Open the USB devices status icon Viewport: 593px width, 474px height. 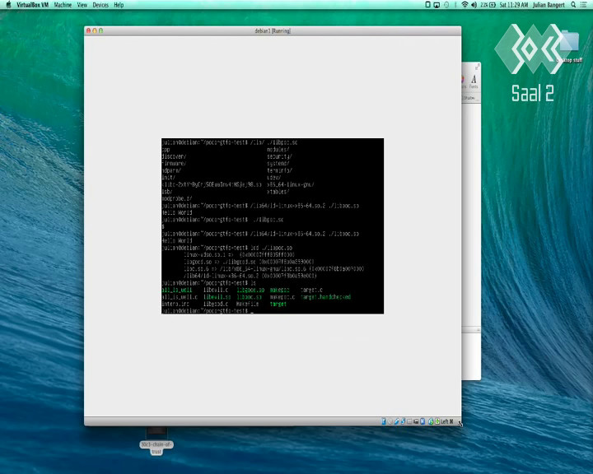(397, 421)
